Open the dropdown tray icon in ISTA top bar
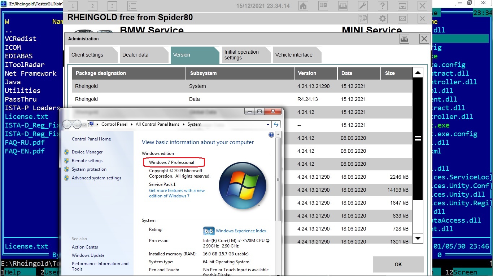Screen dimensions: 493x277 (x=402, y=6)
